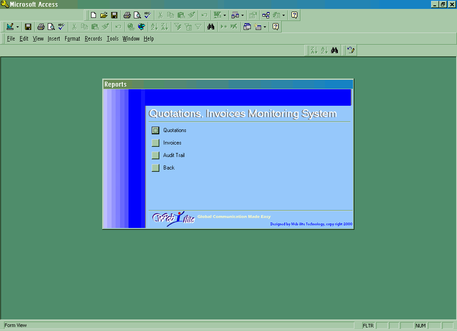
Task: Click Insert Hyperlink globe icon
Action: point(131,27)
